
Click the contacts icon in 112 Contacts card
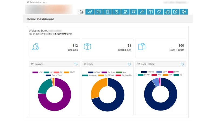(x=36, y=47)
